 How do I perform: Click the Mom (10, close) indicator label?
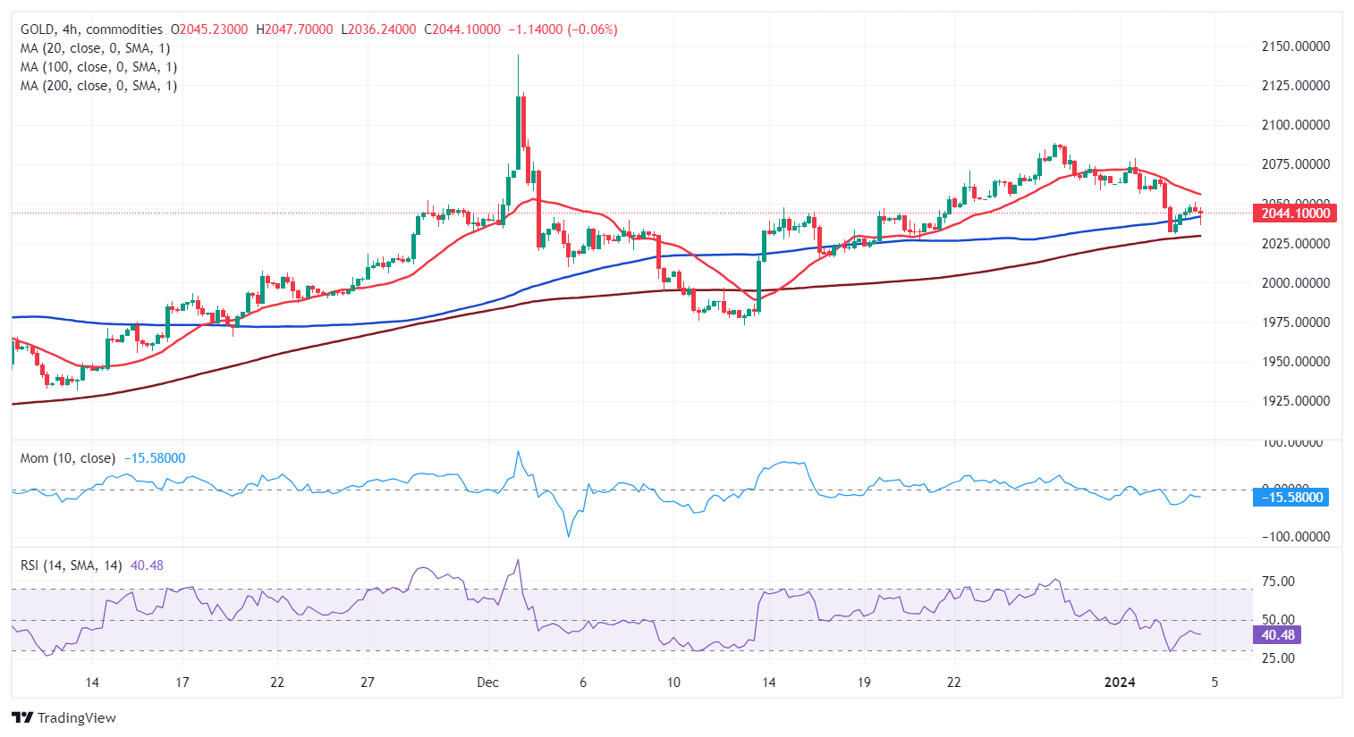(68, 458)
